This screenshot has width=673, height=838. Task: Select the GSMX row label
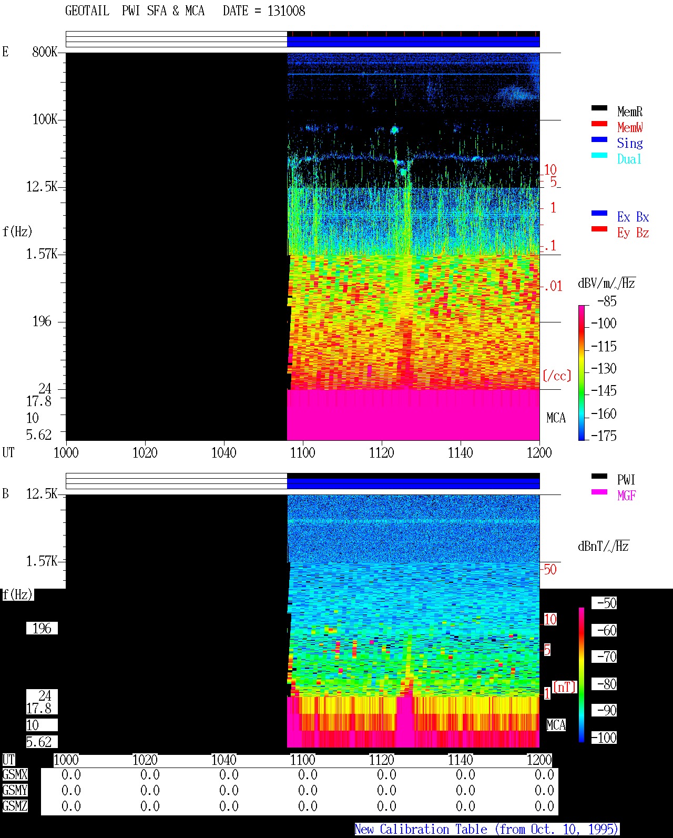pos(15,775)
